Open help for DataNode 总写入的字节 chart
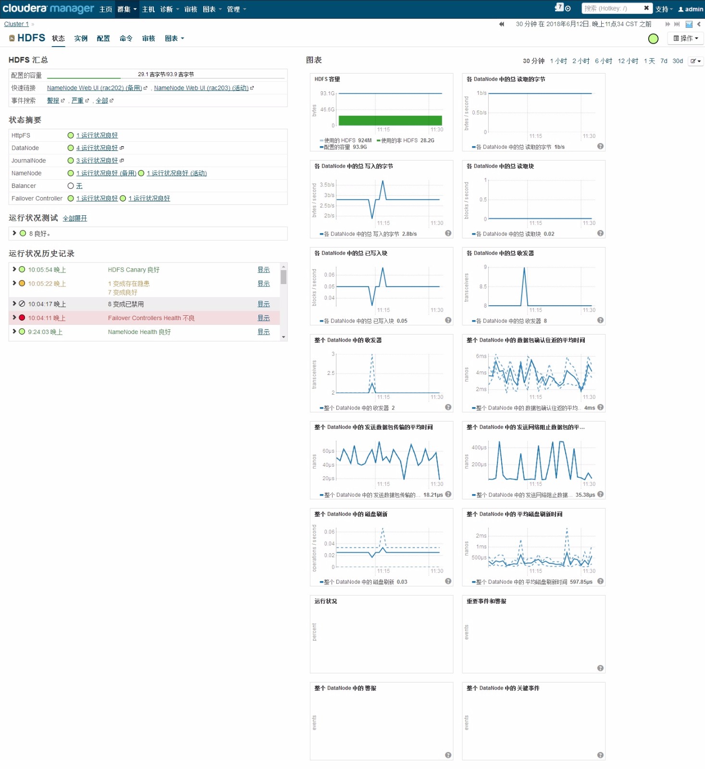The width and height of the screenshot is (705, 769). [448, 233]
